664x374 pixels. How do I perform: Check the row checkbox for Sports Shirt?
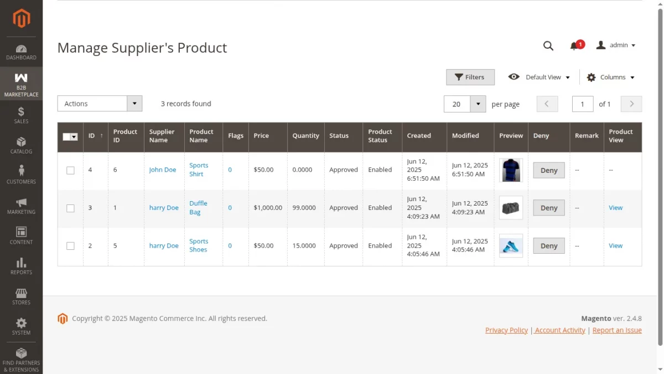click(70, 170)
